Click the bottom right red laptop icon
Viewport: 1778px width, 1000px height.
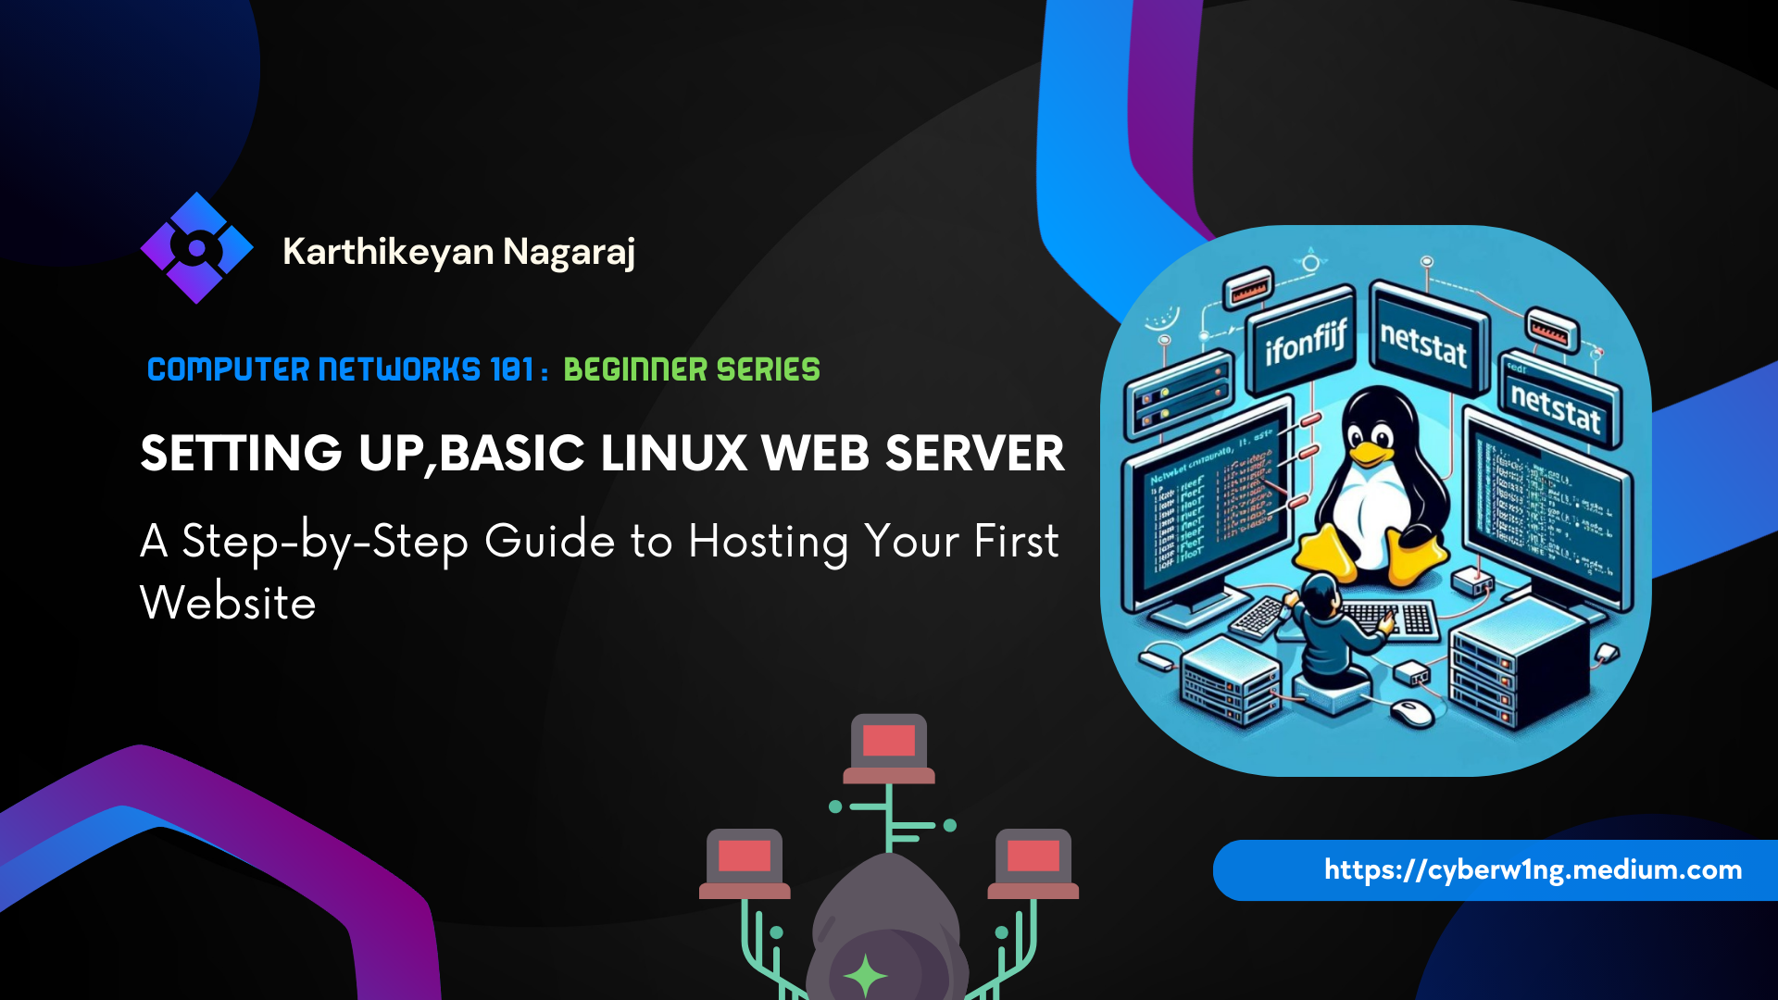tap(1033, 863)
